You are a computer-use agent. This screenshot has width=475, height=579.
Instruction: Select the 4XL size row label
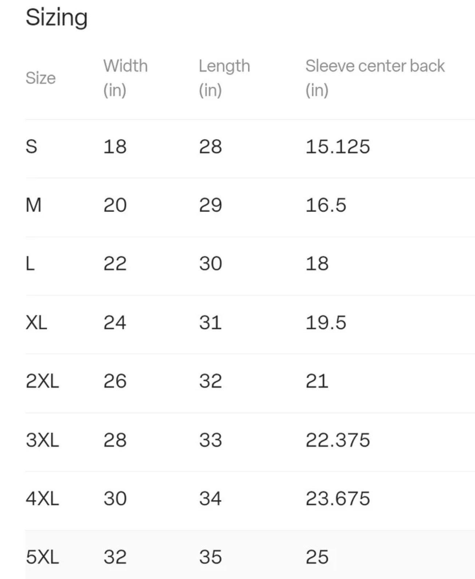pos(42,498)
